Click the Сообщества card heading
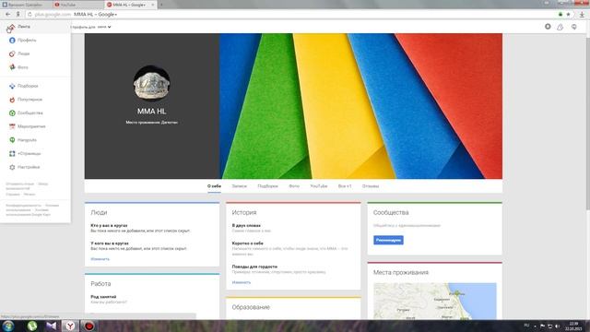 tap(391, 213)
